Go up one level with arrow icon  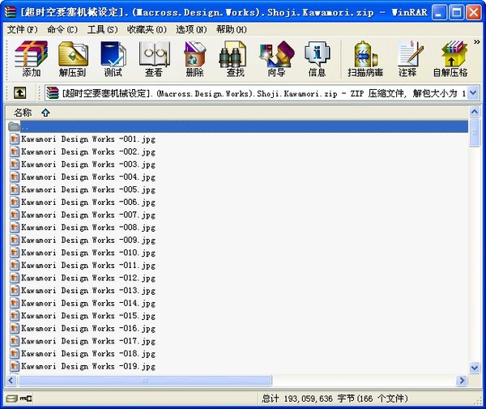(x=19, y=92)
